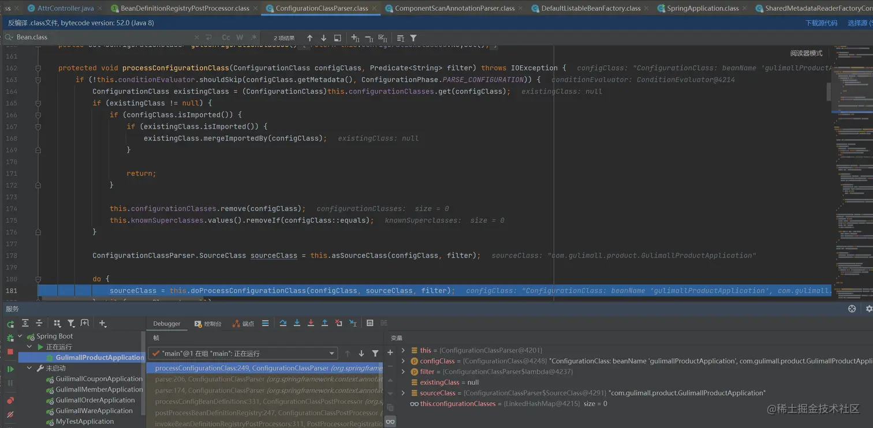The image size is (873, 428).
Task: Stop the running app with red square
Action: [x=10, y=351]
